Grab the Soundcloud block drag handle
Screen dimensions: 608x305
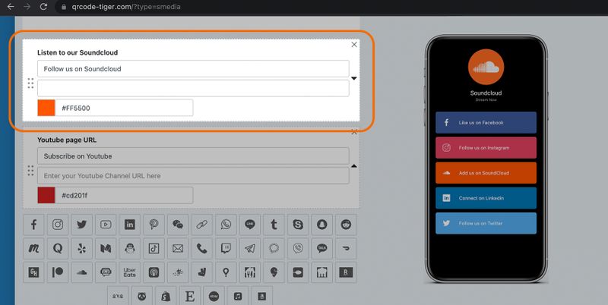tap(30, 83)
